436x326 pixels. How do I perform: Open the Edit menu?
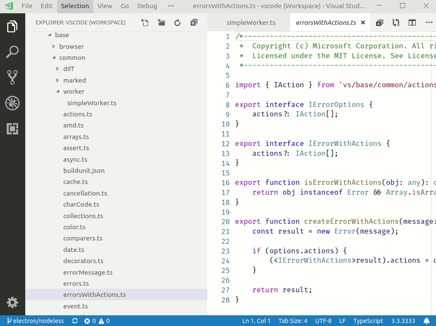[47, 6]
